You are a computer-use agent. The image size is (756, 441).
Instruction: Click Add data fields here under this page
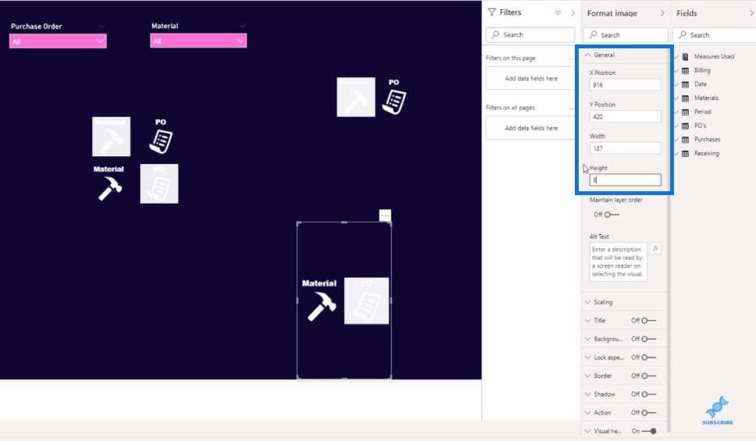tap(531, 79)
